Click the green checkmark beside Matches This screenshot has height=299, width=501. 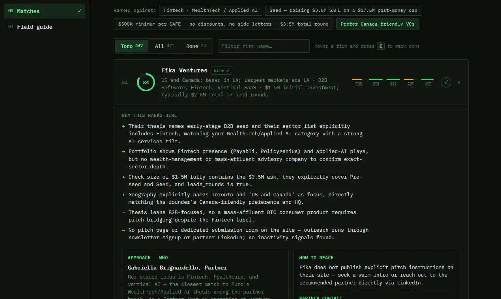79,11
